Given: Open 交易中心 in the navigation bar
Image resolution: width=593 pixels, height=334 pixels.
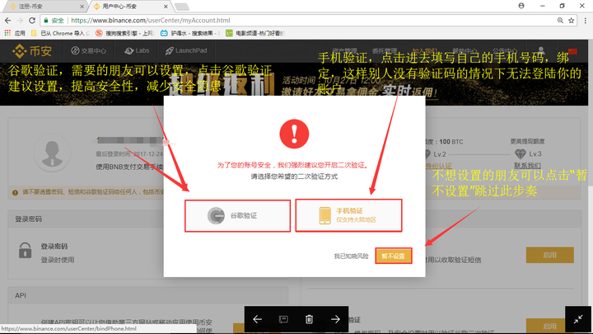Looking at the screenshot, I should [89, 51].
